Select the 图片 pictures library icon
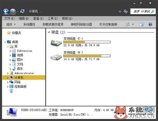This screenshot has height=121, width=158. click(x=14, y=60)
